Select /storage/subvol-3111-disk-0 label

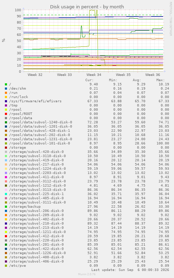tap(37, 202)
